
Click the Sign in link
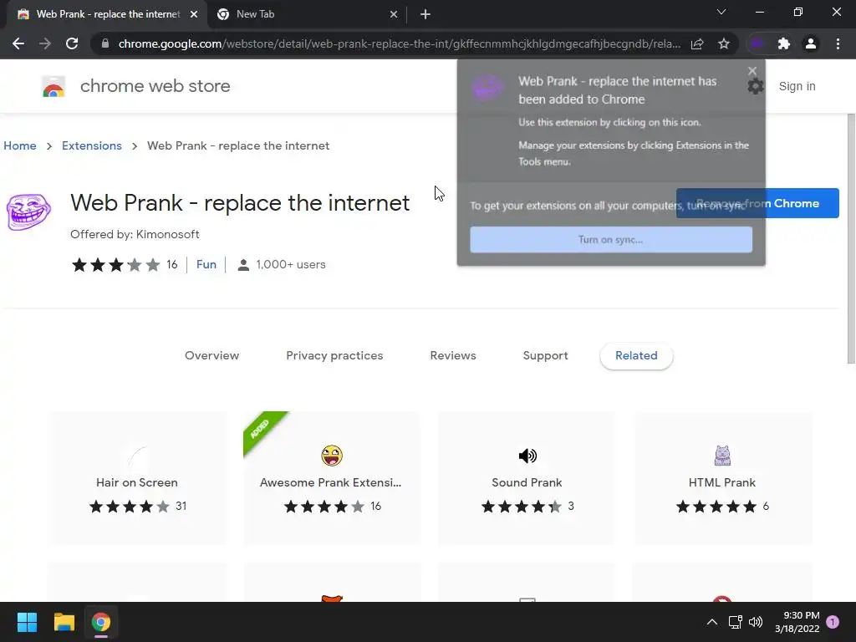(x=797, y=86)
